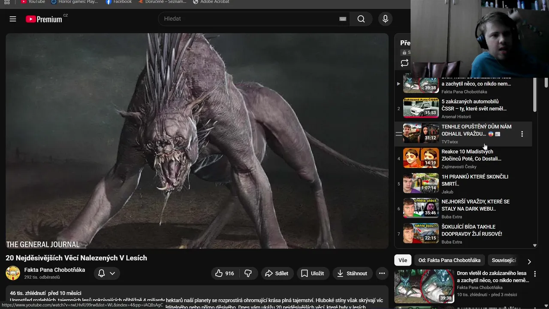Viewport: 549px width, 309px height.
Task: Show more filter chips with right arrow
Action: [529, 261]
